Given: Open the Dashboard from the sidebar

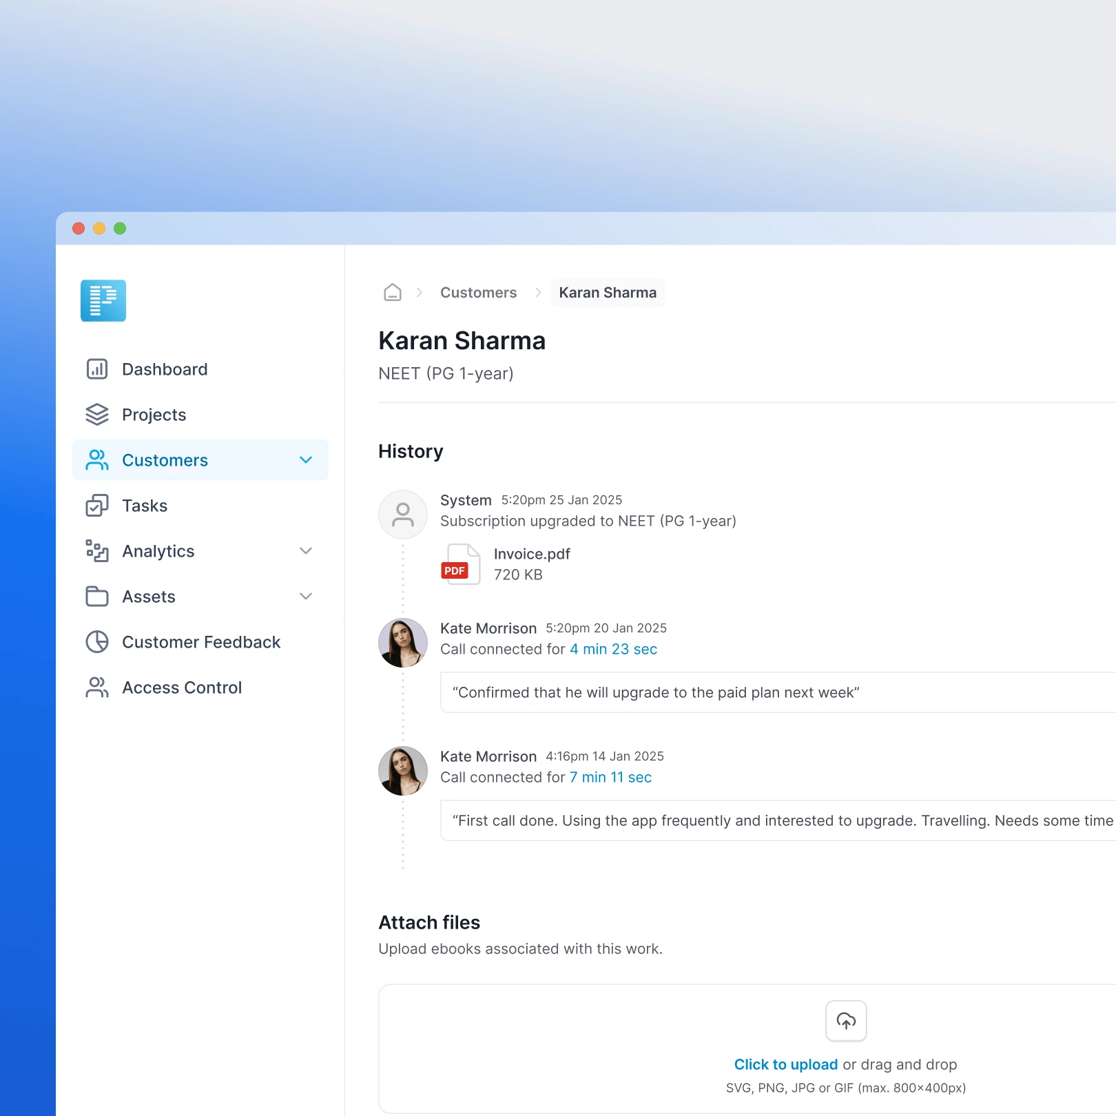Looking at the screenshot, I should coord(97,369).
